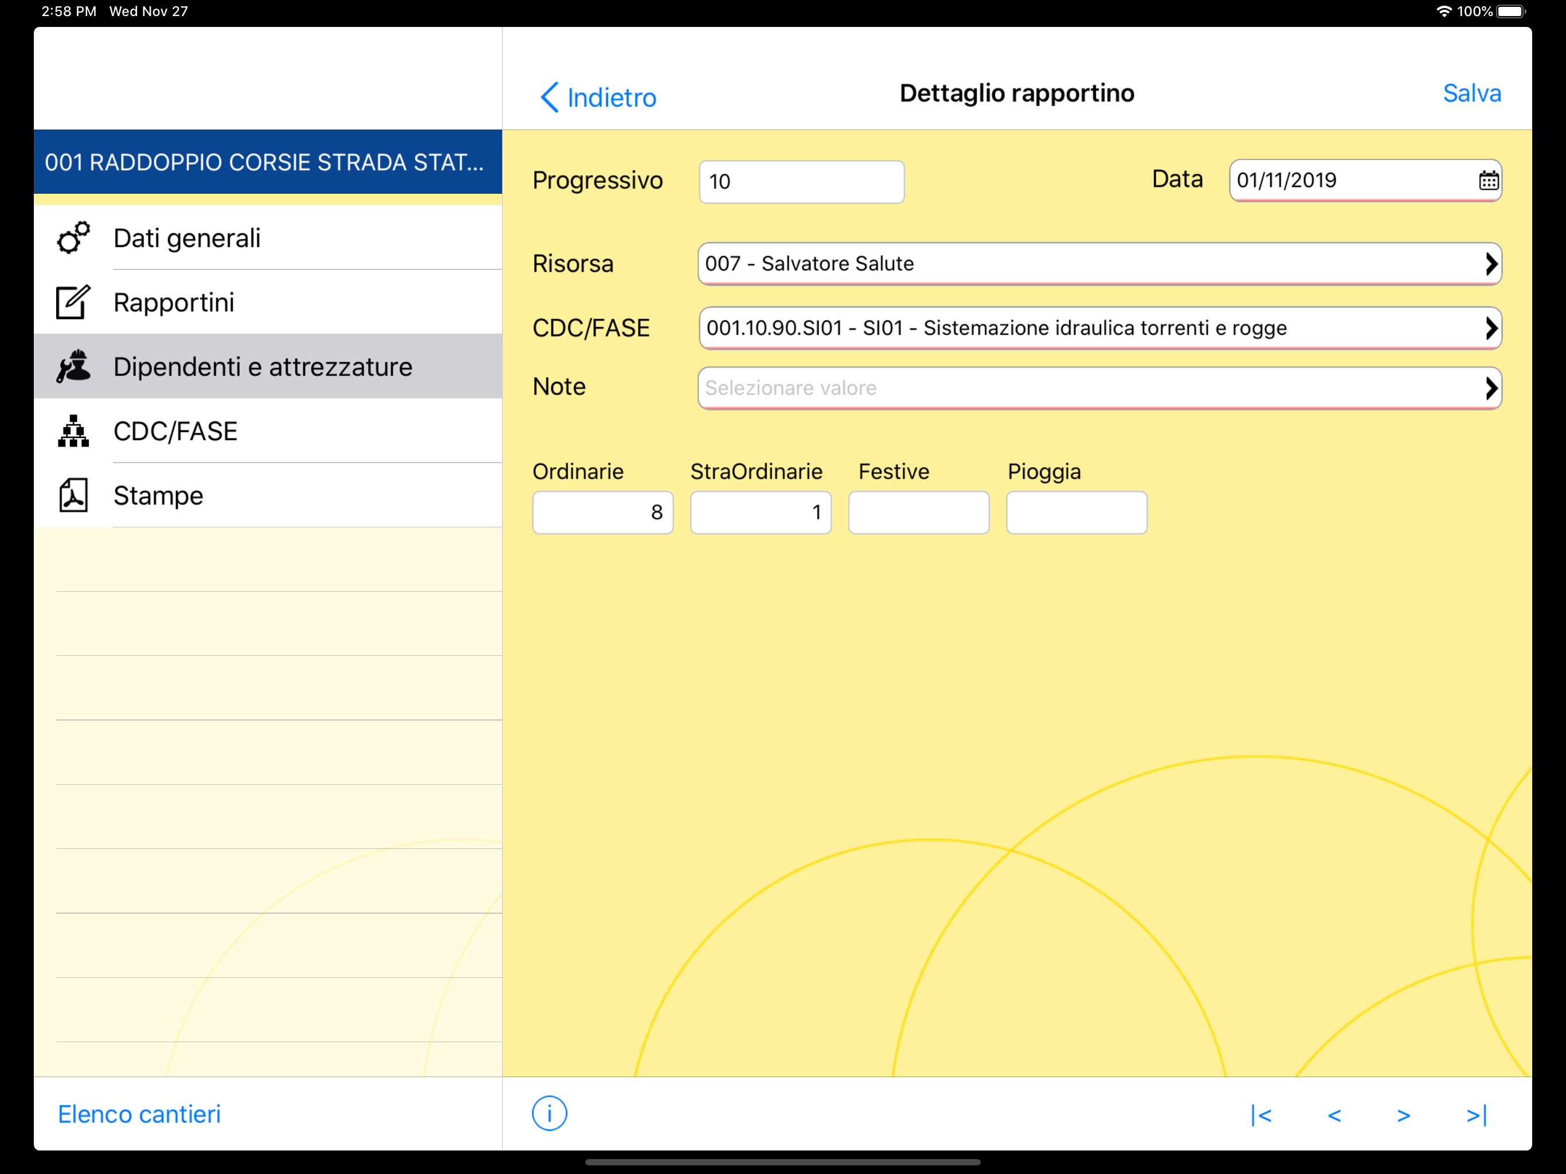The image size is (1566, 1174).
Task: Jump to last record with >| button
Action: point(1477,1115)
